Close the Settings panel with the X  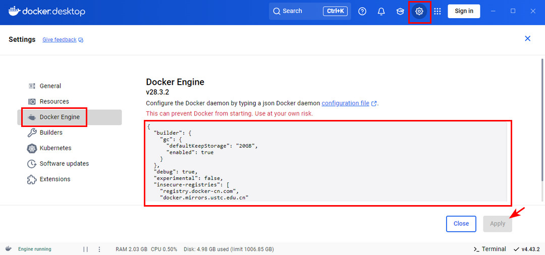point(528,38)
